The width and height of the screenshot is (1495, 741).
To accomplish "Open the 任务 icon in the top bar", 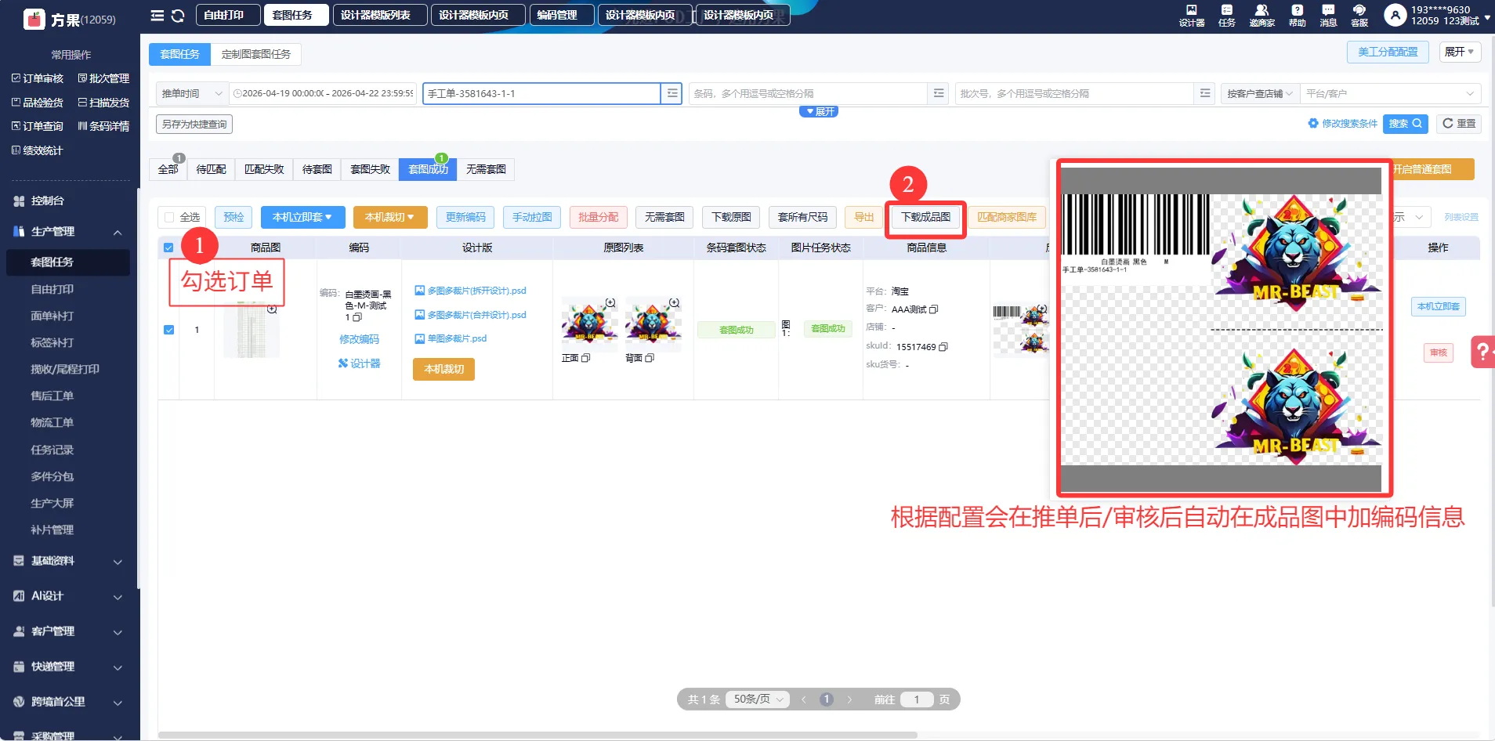I will (1227, 15).
